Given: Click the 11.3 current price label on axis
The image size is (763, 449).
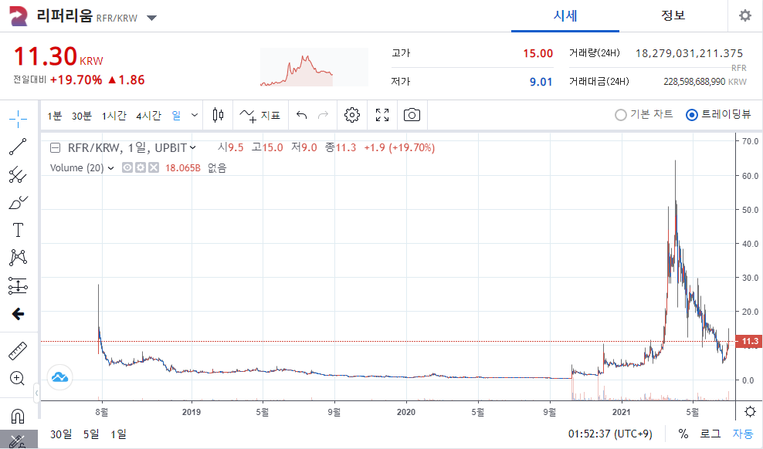Looking at the screenshot, I should (x=749, y=341).
